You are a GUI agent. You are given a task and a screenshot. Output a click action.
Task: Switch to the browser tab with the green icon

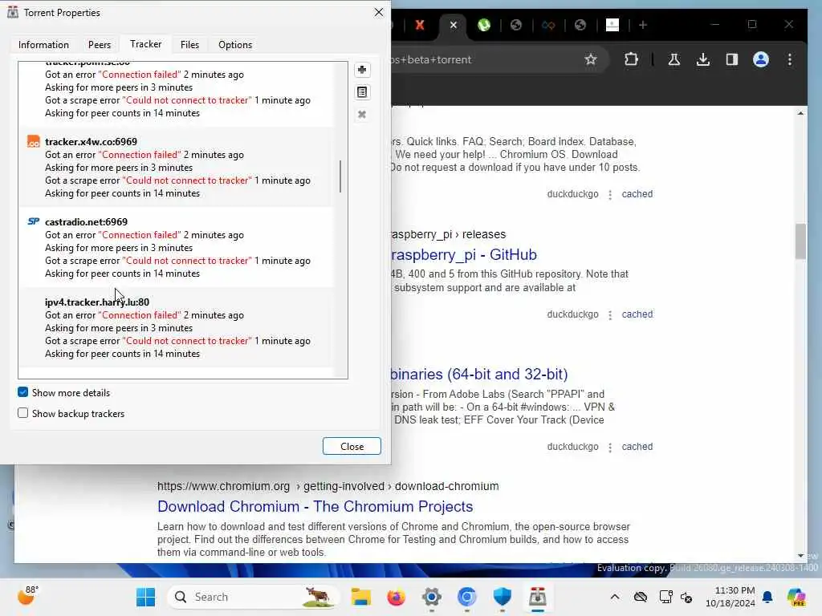(x=484, y=25)
